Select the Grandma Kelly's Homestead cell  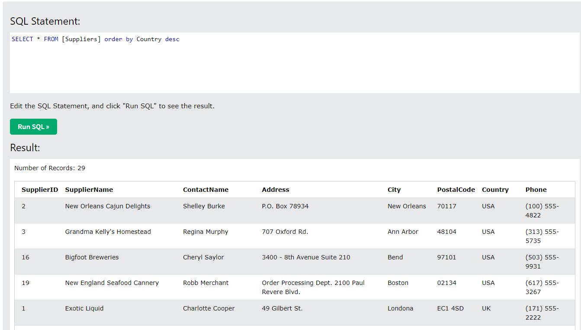pos(108,232)
